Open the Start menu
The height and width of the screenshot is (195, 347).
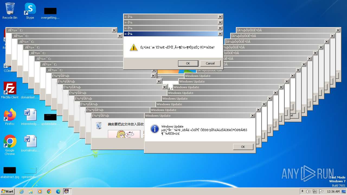pos(8,191)
